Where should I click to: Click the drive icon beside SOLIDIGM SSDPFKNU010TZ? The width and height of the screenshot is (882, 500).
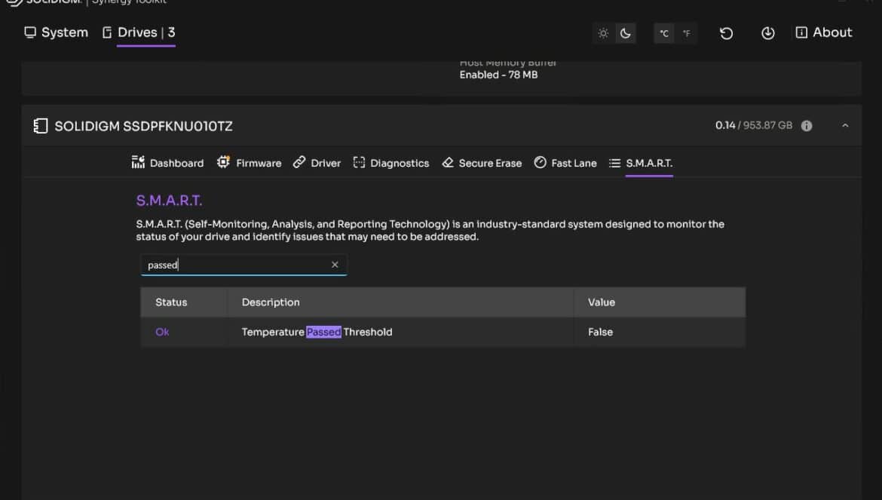pyautogui.click(x=41, y=126)
